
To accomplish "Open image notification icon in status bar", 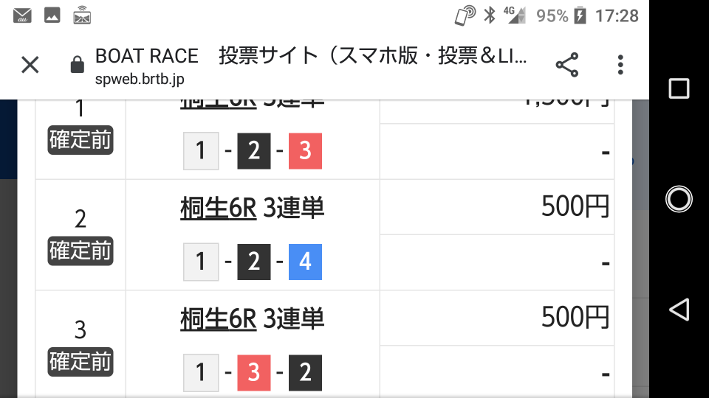I will coord(52,15).
